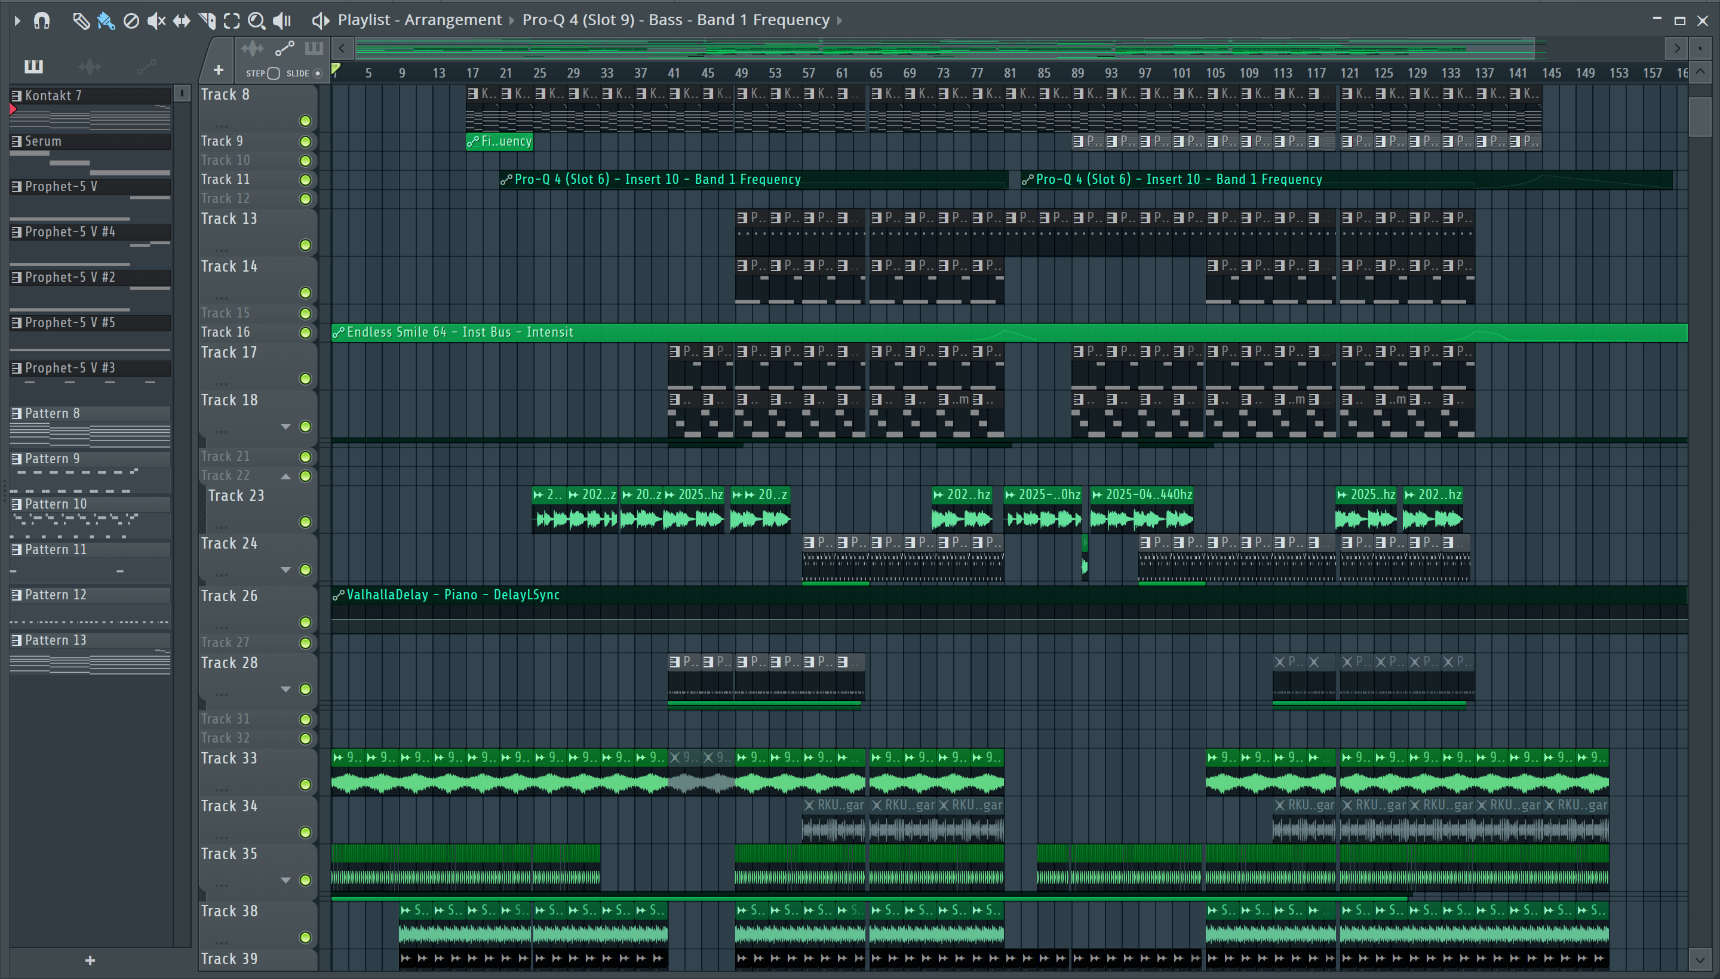The width and height of the screenshot is (1720, 979).
Task: Switch picker to automation clips tab
Action: 146,67
